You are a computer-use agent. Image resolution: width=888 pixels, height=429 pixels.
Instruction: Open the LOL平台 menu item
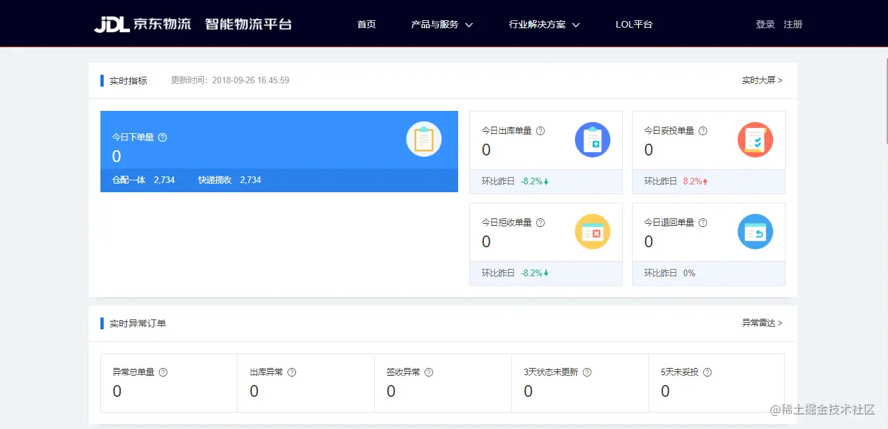pos(634,24)
